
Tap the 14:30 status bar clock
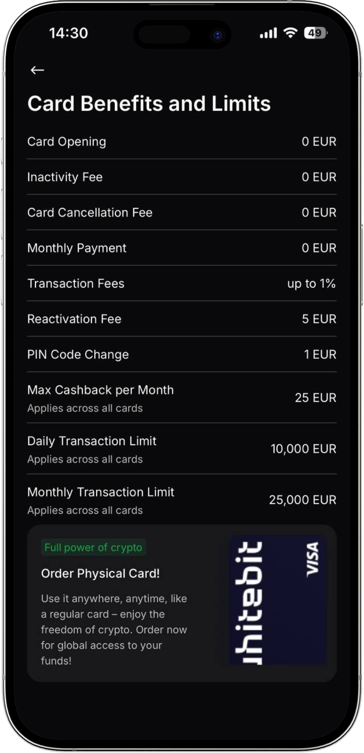[x=69, y=33]
